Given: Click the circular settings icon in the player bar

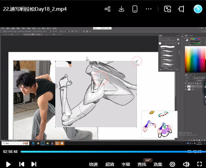Looking at the screenshot, I should tap(172, 164).
